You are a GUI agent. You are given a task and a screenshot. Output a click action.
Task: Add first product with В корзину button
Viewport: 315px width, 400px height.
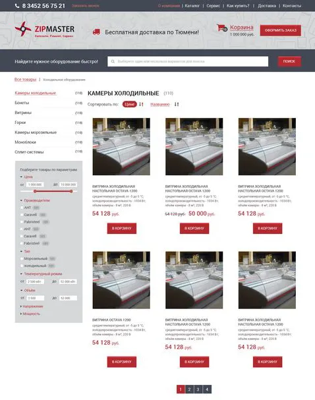[x=122, y=228]
